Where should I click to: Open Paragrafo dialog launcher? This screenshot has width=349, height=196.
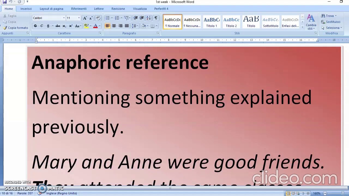158,33
